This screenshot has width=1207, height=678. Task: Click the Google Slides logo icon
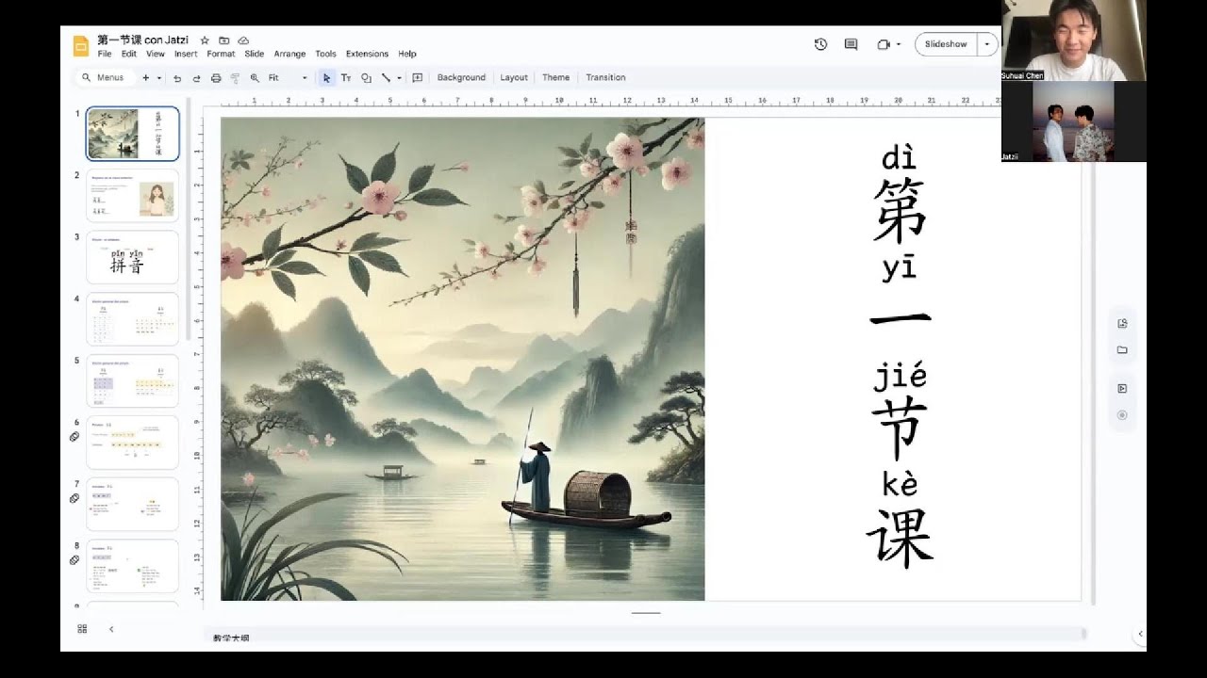pos(80,46)
